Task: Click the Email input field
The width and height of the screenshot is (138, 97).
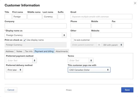Action: [101, 17]
